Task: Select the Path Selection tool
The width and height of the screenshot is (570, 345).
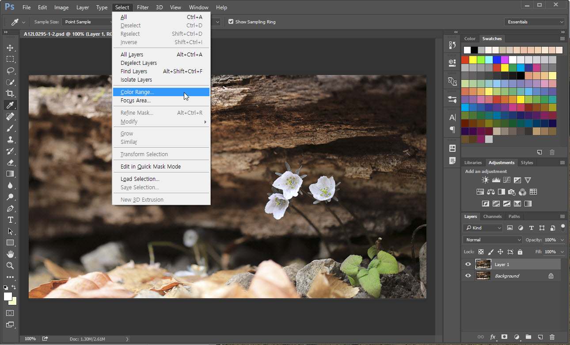Action: (x=10, y=231)
